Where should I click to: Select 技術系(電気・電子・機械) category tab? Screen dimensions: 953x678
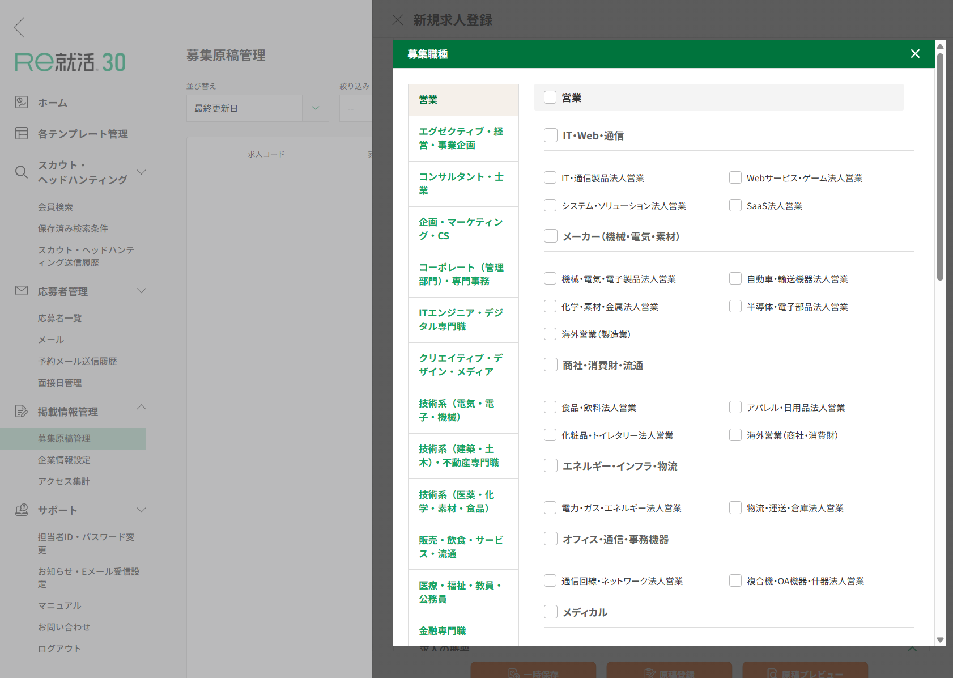click(x=463, y=410)
